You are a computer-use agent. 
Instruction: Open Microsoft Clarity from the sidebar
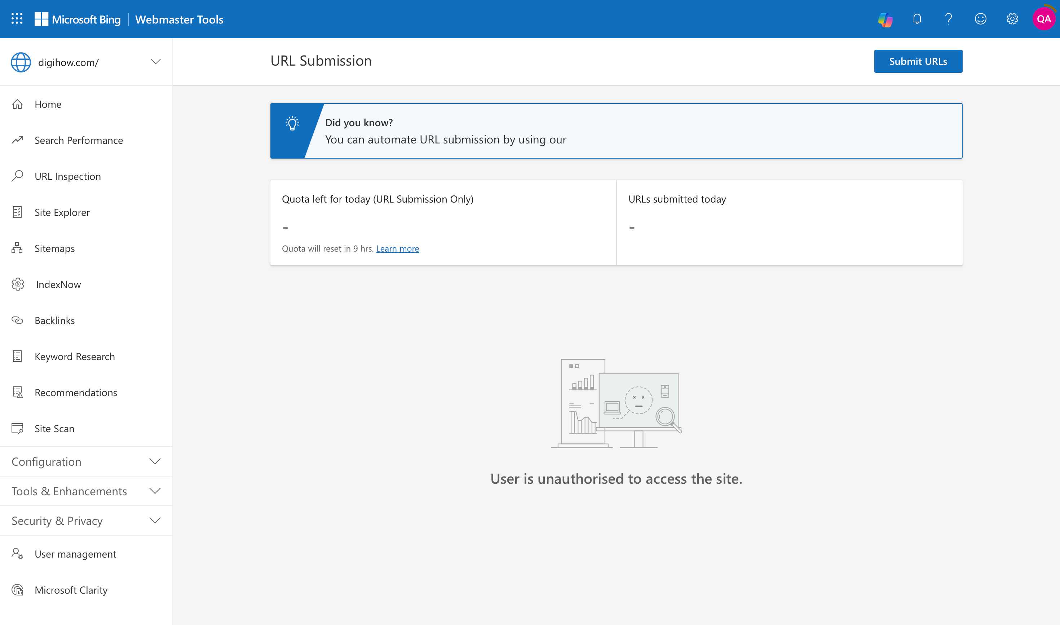(71, 590)
